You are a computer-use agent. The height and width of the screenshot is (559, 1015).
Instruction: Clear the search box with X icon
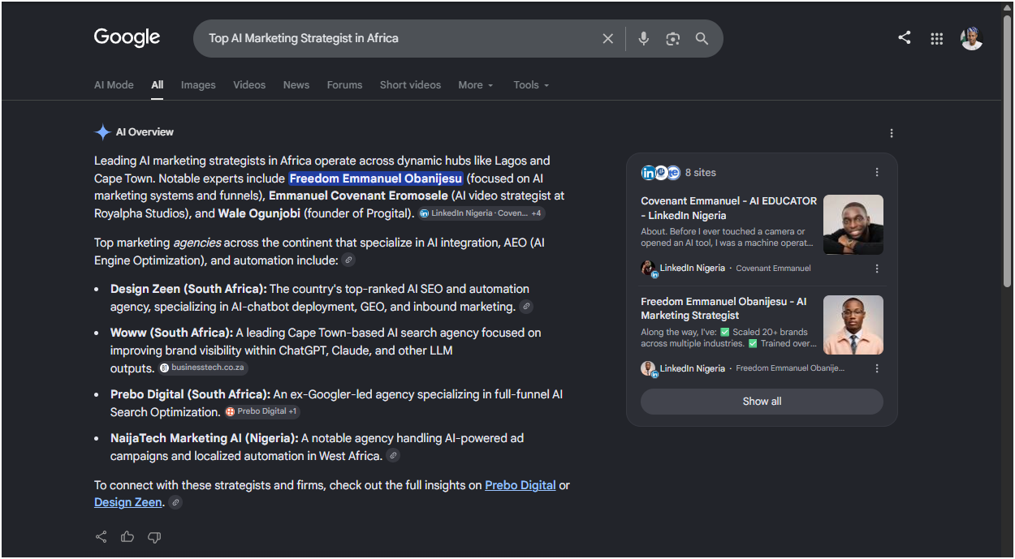pyautogui.click(x=607, y=38)
